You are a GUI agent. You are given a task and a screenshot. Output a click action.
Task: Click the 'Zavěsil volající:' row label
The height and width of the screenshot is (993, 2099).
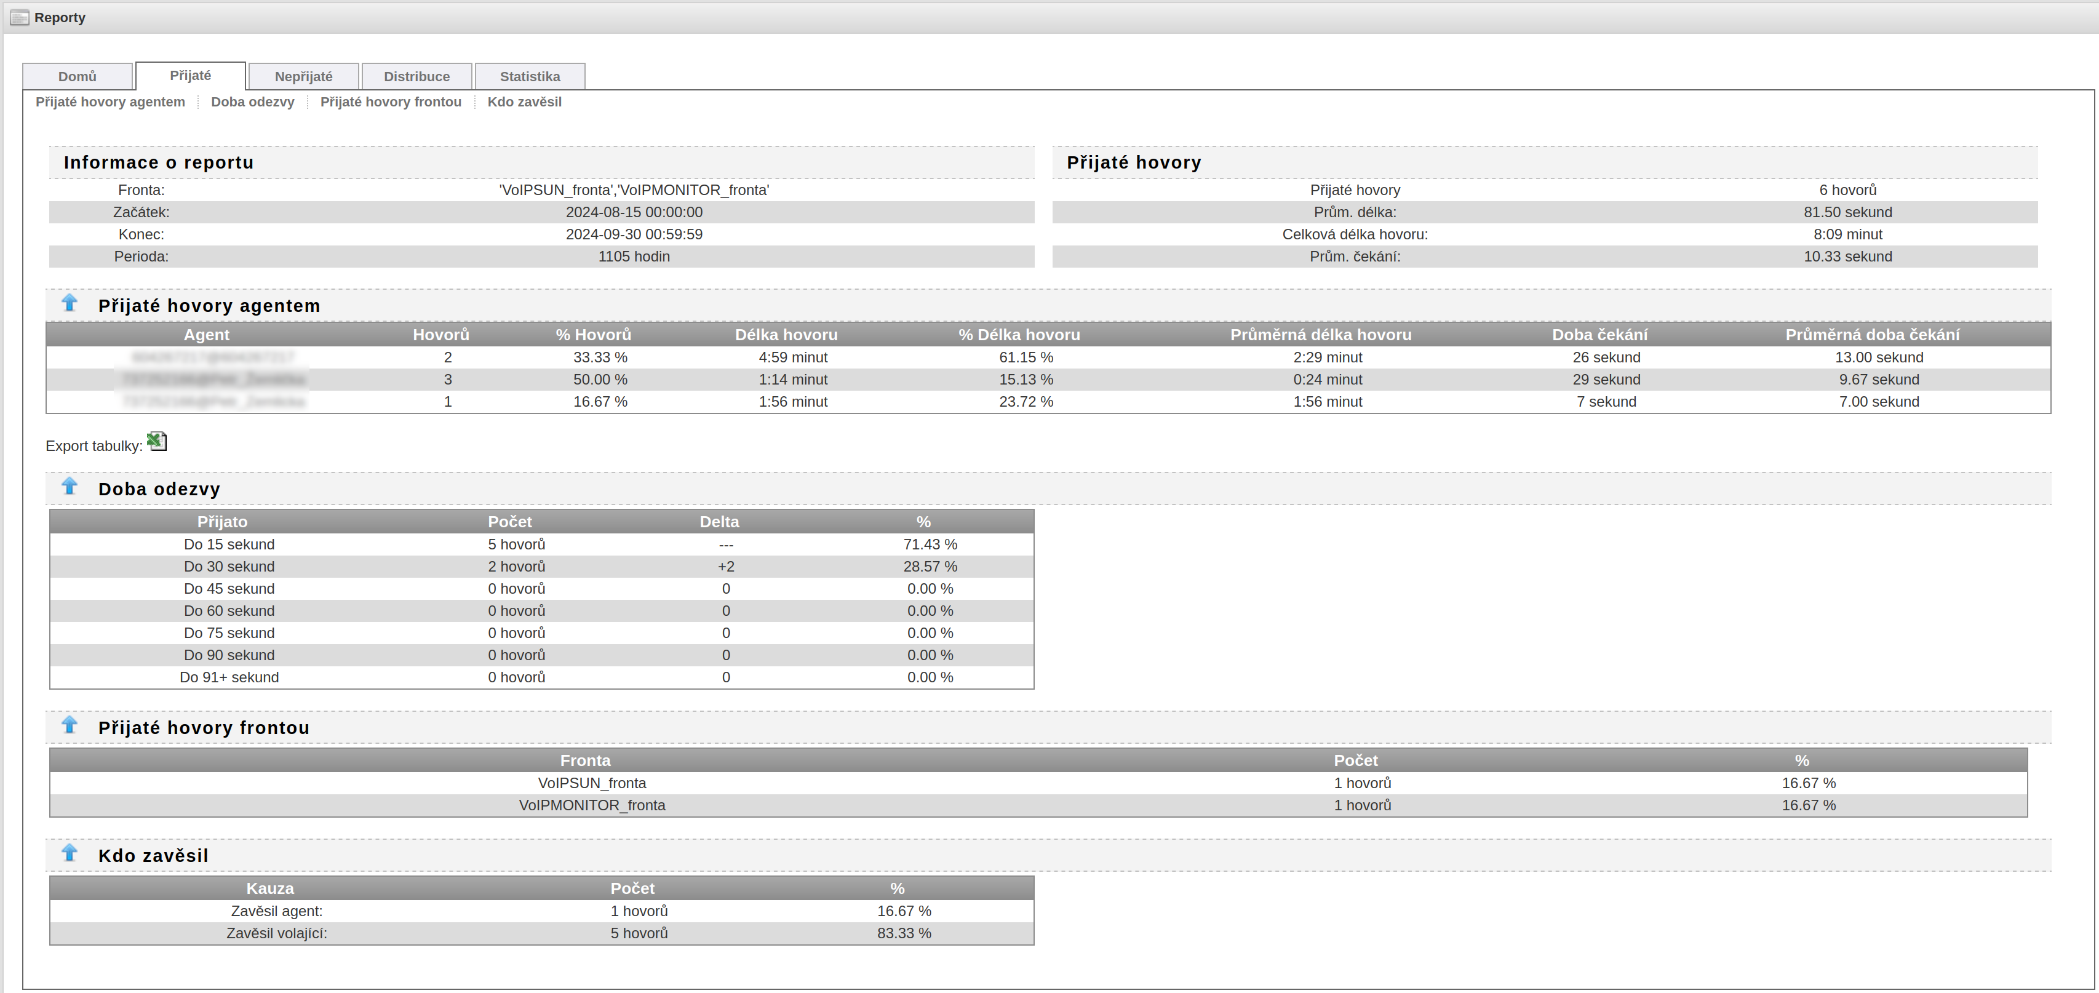(x=276, y=933)
